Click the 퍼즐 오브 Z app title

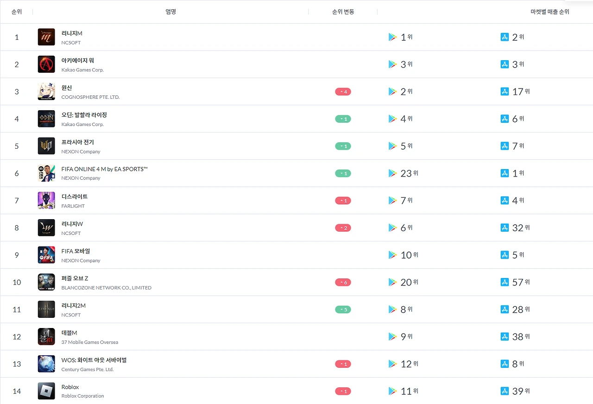pyautogui.click(x=75, y=278)
